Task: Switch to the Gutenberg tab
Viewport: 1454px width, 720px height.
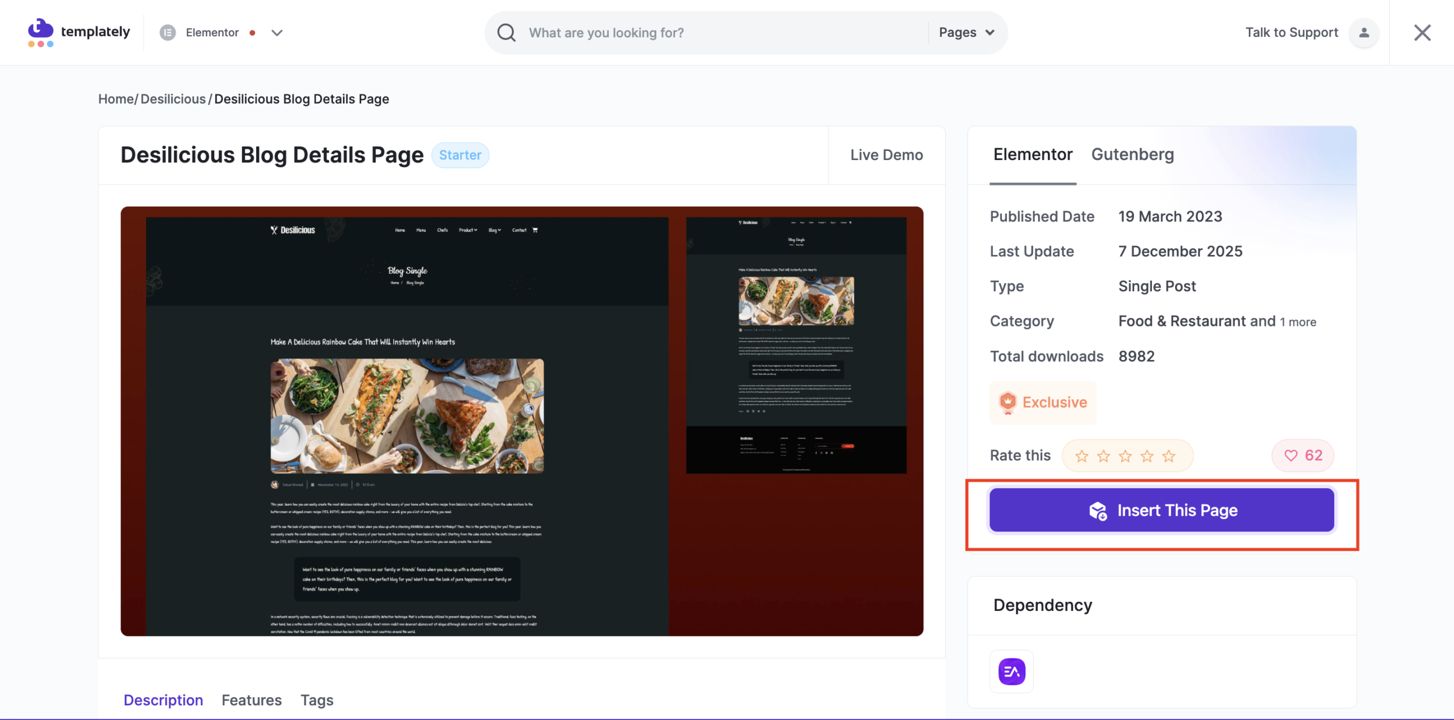Action: [x=1133, y=154]
